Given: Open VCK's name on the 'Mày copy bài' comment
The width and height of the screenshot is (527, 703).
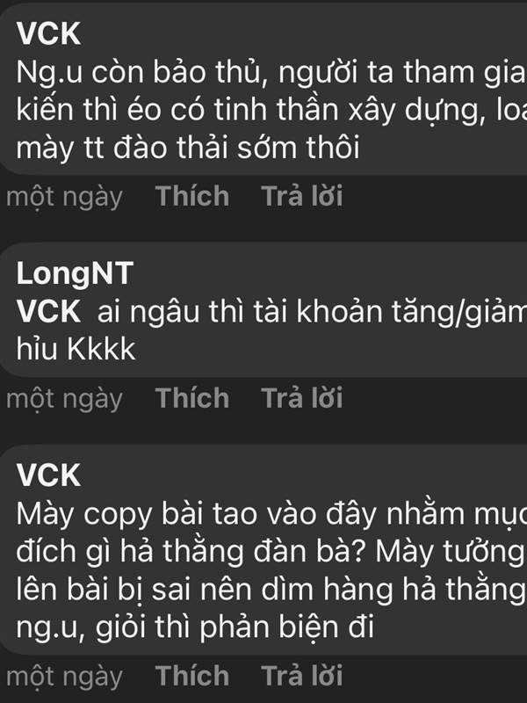Looking at the screenshot, I should pyautogui.click(x=48, y=475).
